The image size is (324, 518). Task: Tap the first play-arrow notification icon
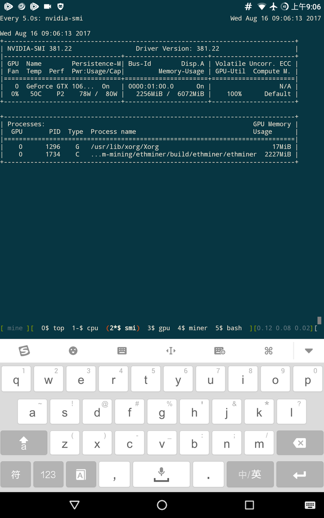(x=9, y=6)
